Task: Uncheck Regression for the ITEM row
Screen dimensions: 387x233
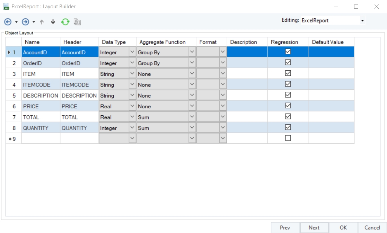Action: coord(288,73)
